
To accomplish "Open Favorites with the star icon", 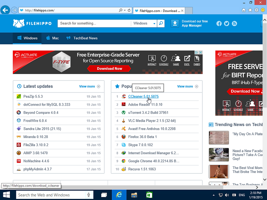I will 250,10.
